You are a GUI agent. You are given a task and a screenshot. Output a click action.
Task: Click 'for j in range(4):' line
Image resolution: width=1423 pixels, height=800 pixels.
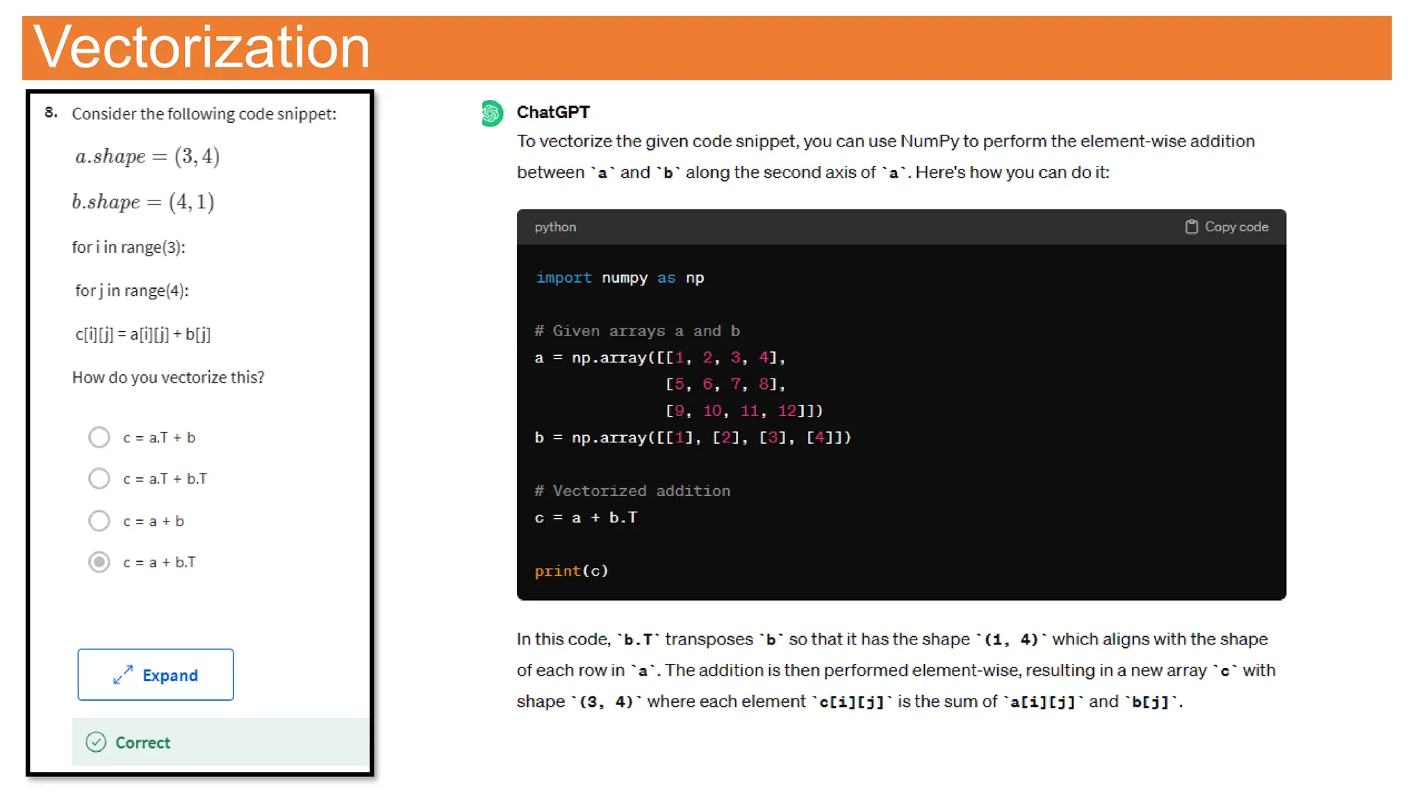(132, 290)
